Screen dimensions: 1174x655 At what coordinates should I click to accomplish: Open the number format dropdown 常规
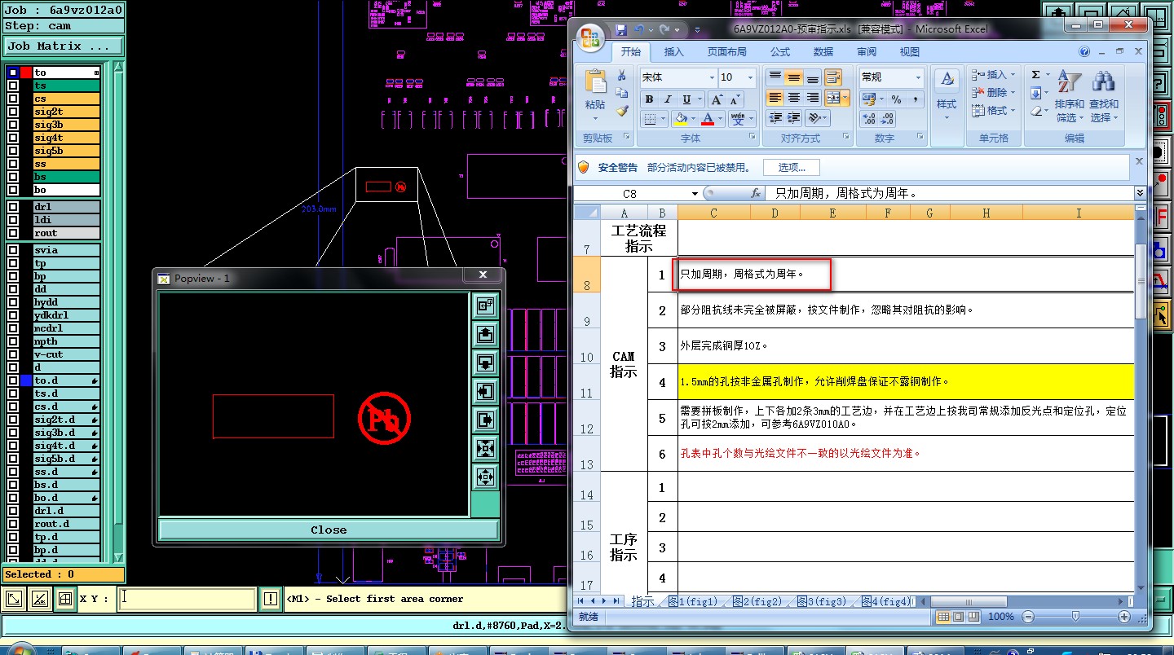918,77
